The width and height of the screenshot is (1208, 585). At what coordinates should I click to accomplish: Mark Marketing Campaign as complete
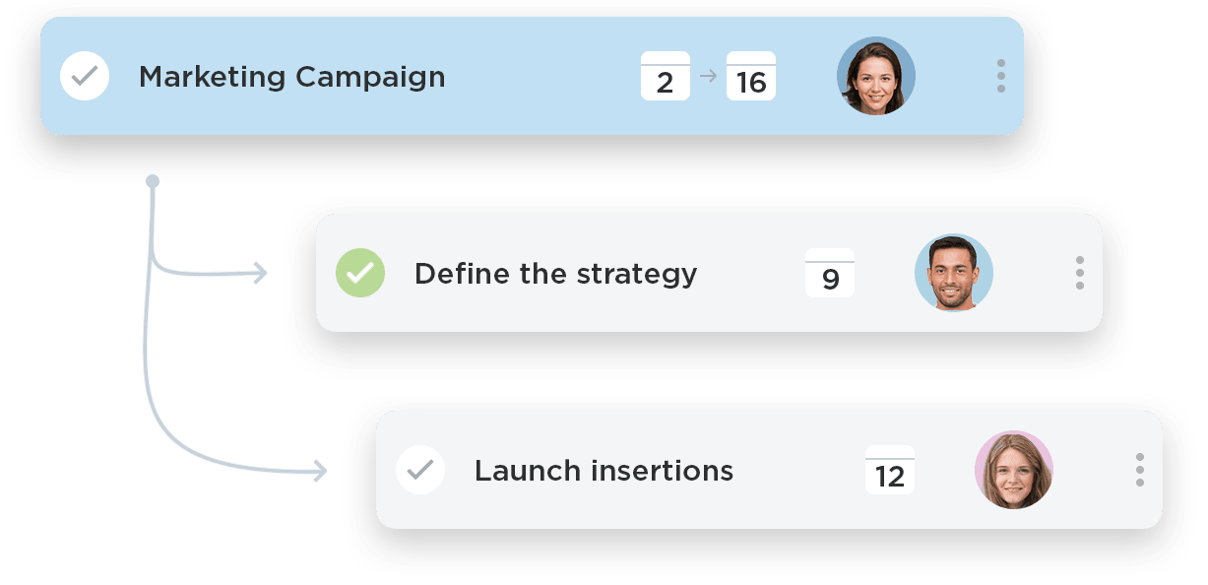pyautogui.click(x=85, y=76)
